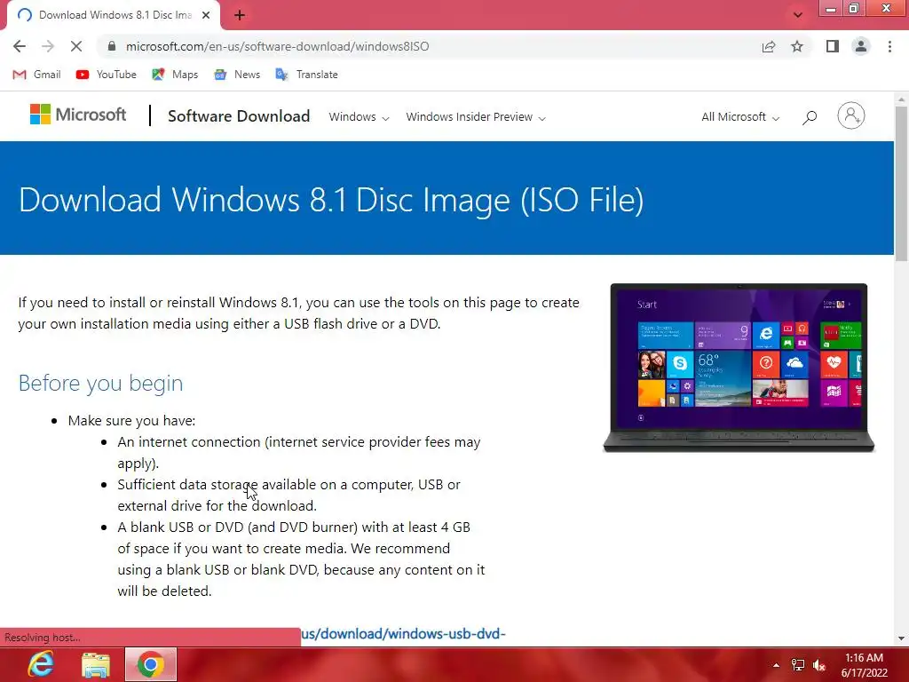Close the Download Windows 8.1 tab
Viewport: 909px width, 682px height.
206,15
